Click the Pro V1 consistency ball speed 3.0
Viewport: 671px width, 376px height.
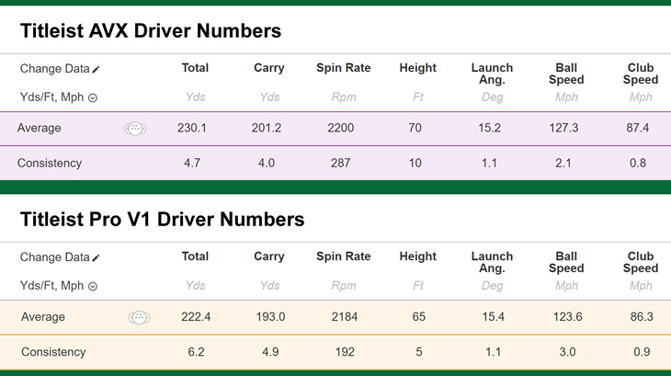point(567,352)
